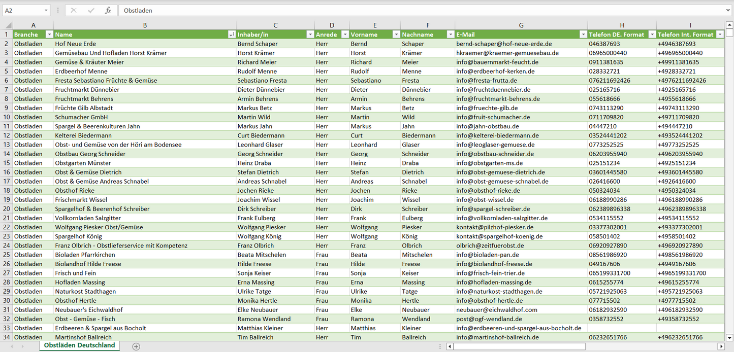
Task: Select the cell containing Erdbeerhof Menne
Action: [144, 72]
